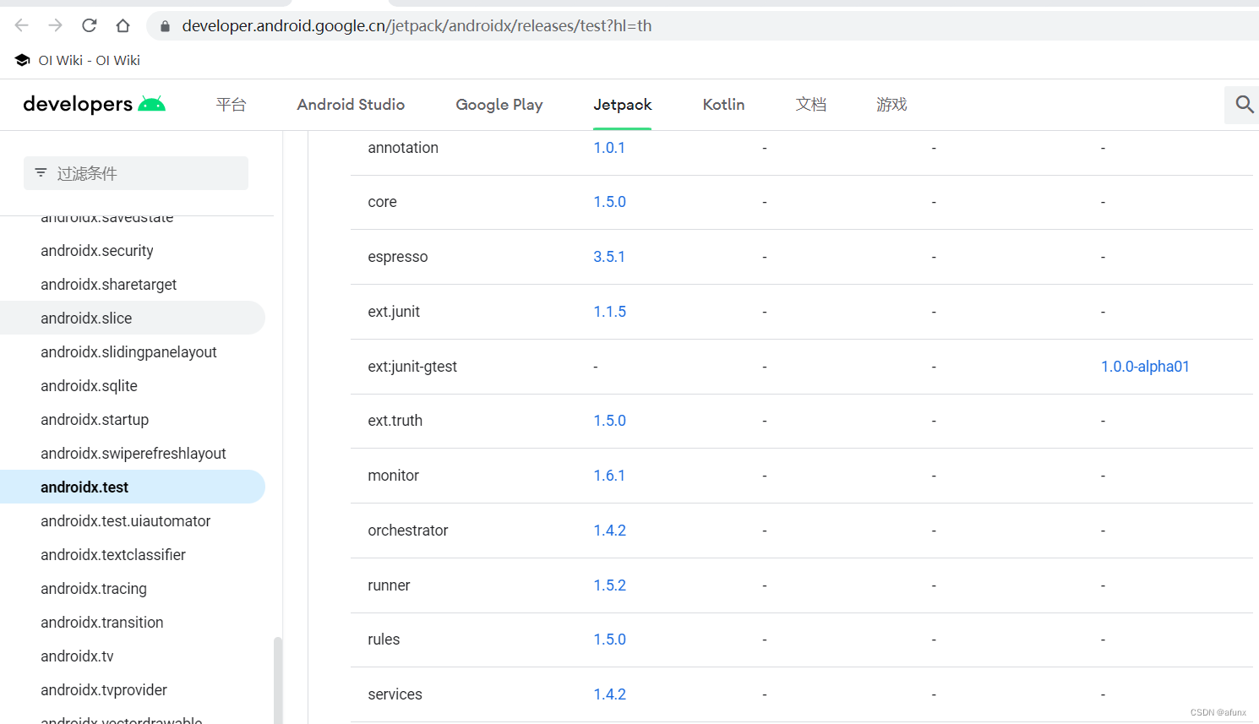Select androidx.swiperefreshlayout in the sidebar
Screen dimensions: 1259x724
[x=133, y=454]
